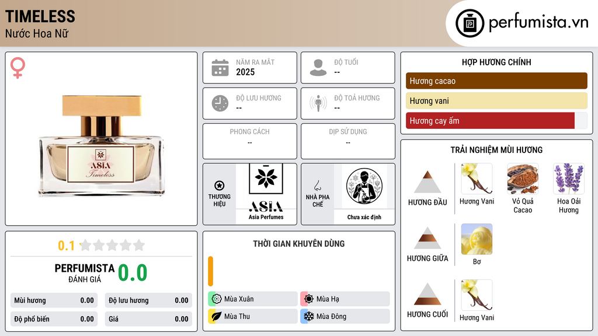Click the Timeless perfume bottle image
The width and height of the screenshot is (598, 336).
click(102, 146)
